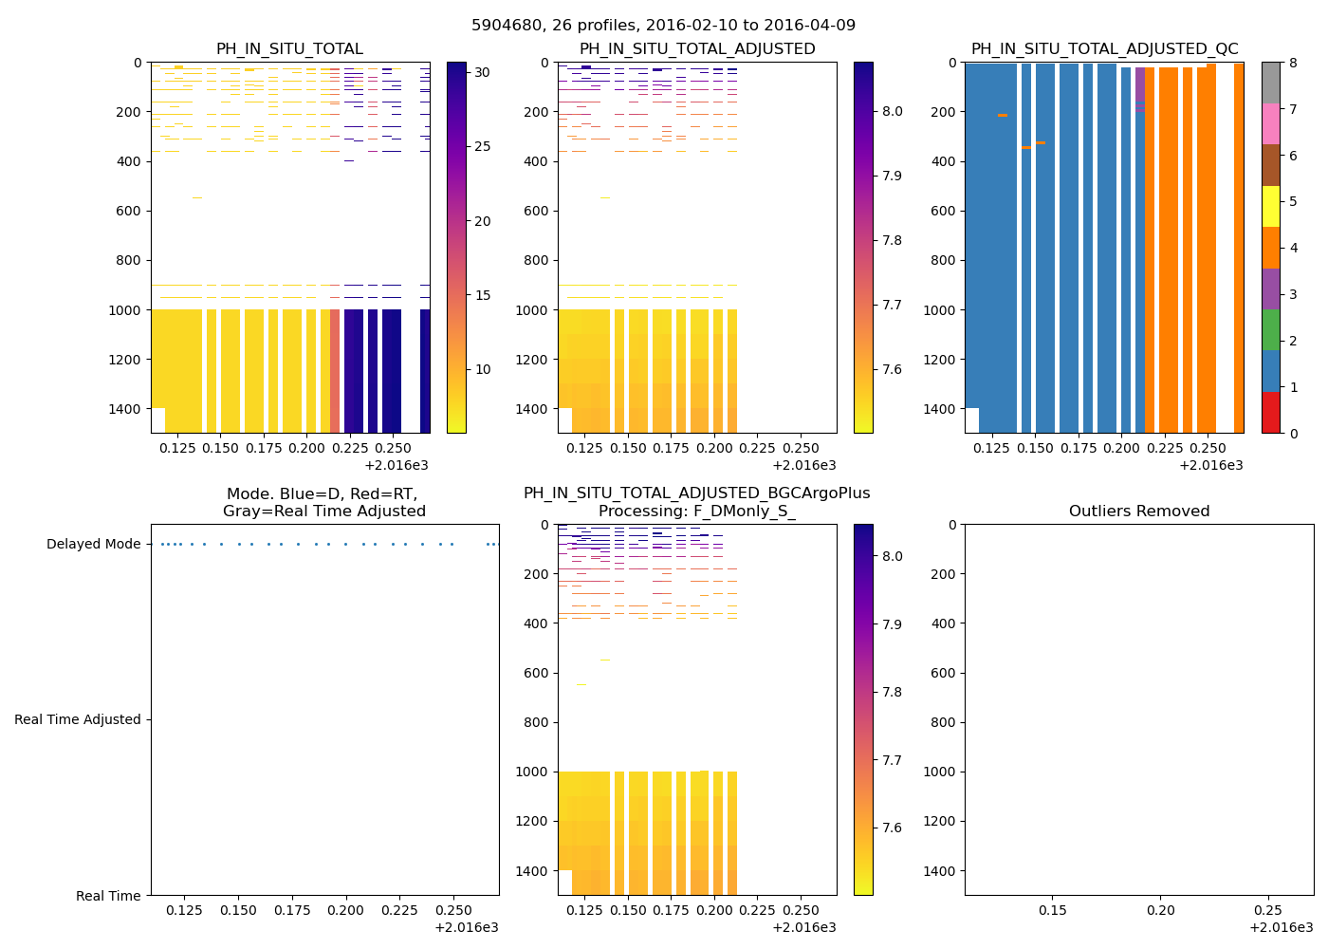Viewport: 1328px width, 949px height.
Task: Click the Outliers Removed plot title
Action: pos(1138,512)
